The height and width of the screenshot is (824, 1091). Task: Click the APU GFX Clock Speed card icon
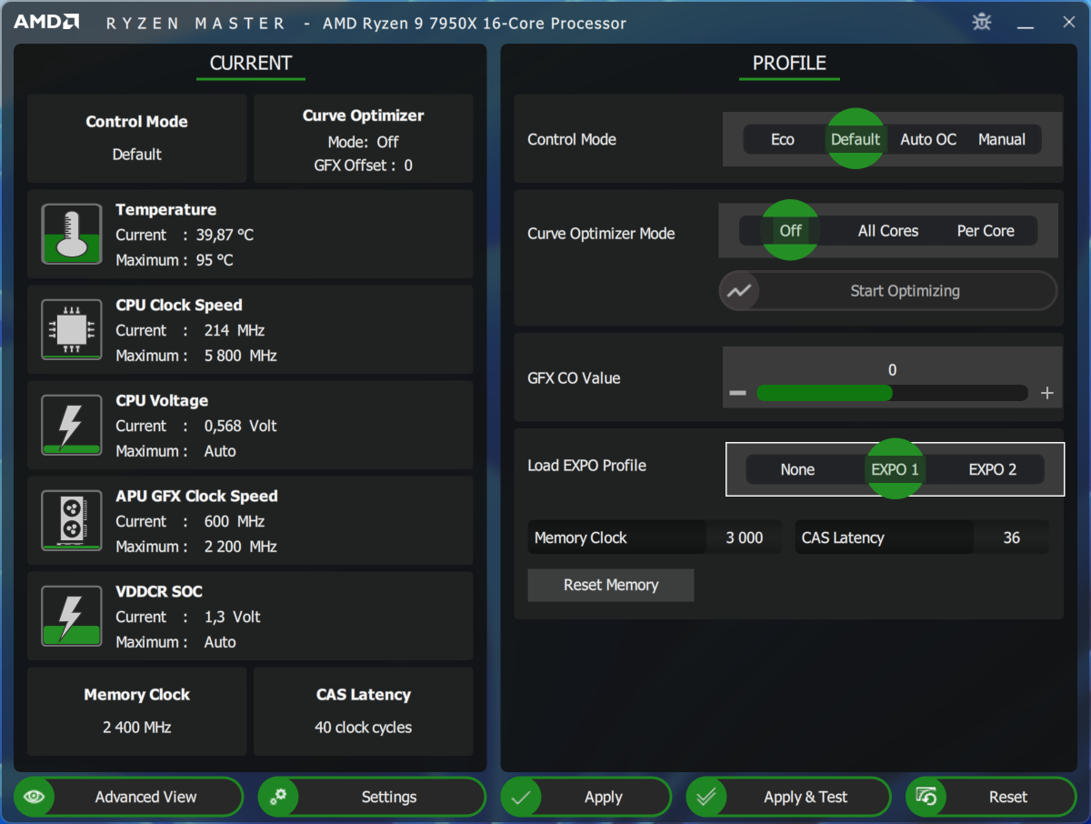72,520
